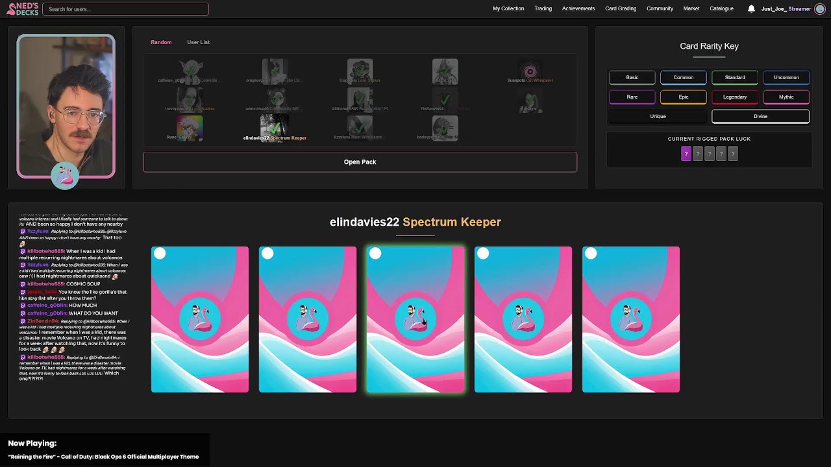This screenshot has width=831, height=467.
Task: Click the Rare rarity key
Action: pos(632,97)
